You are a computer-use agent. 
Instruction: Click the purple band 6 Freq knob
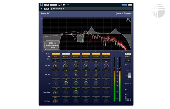point(106,66)
